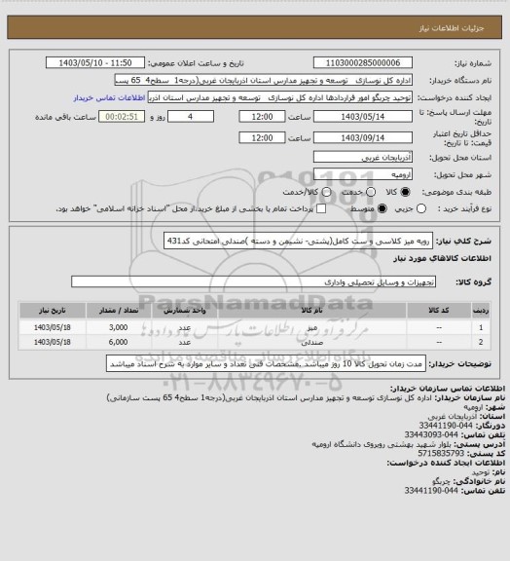Click the general description field with کد431

point(298,241)
